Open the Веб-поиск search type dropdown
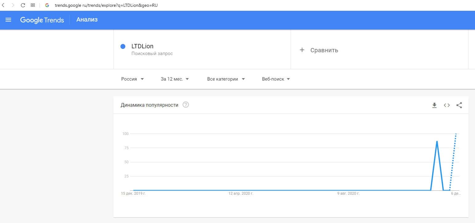This screenshot has width=475, height=223. click(276, 79)
